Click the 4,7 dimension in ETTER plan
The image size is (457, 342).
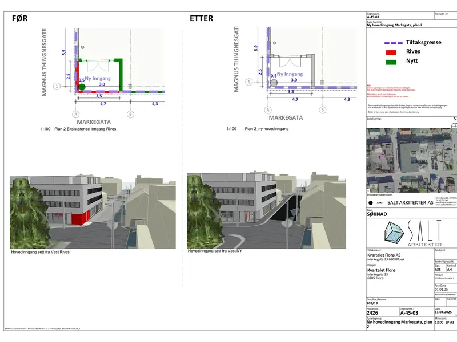tap(295, 99)
